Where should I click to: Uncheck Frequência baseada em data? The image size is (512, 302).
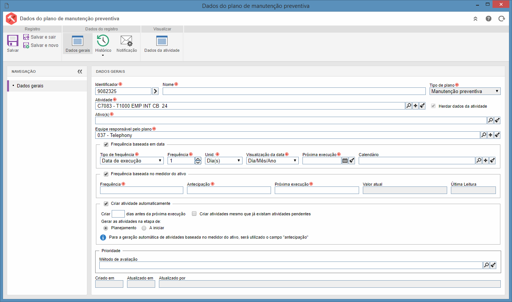[106, 144]
